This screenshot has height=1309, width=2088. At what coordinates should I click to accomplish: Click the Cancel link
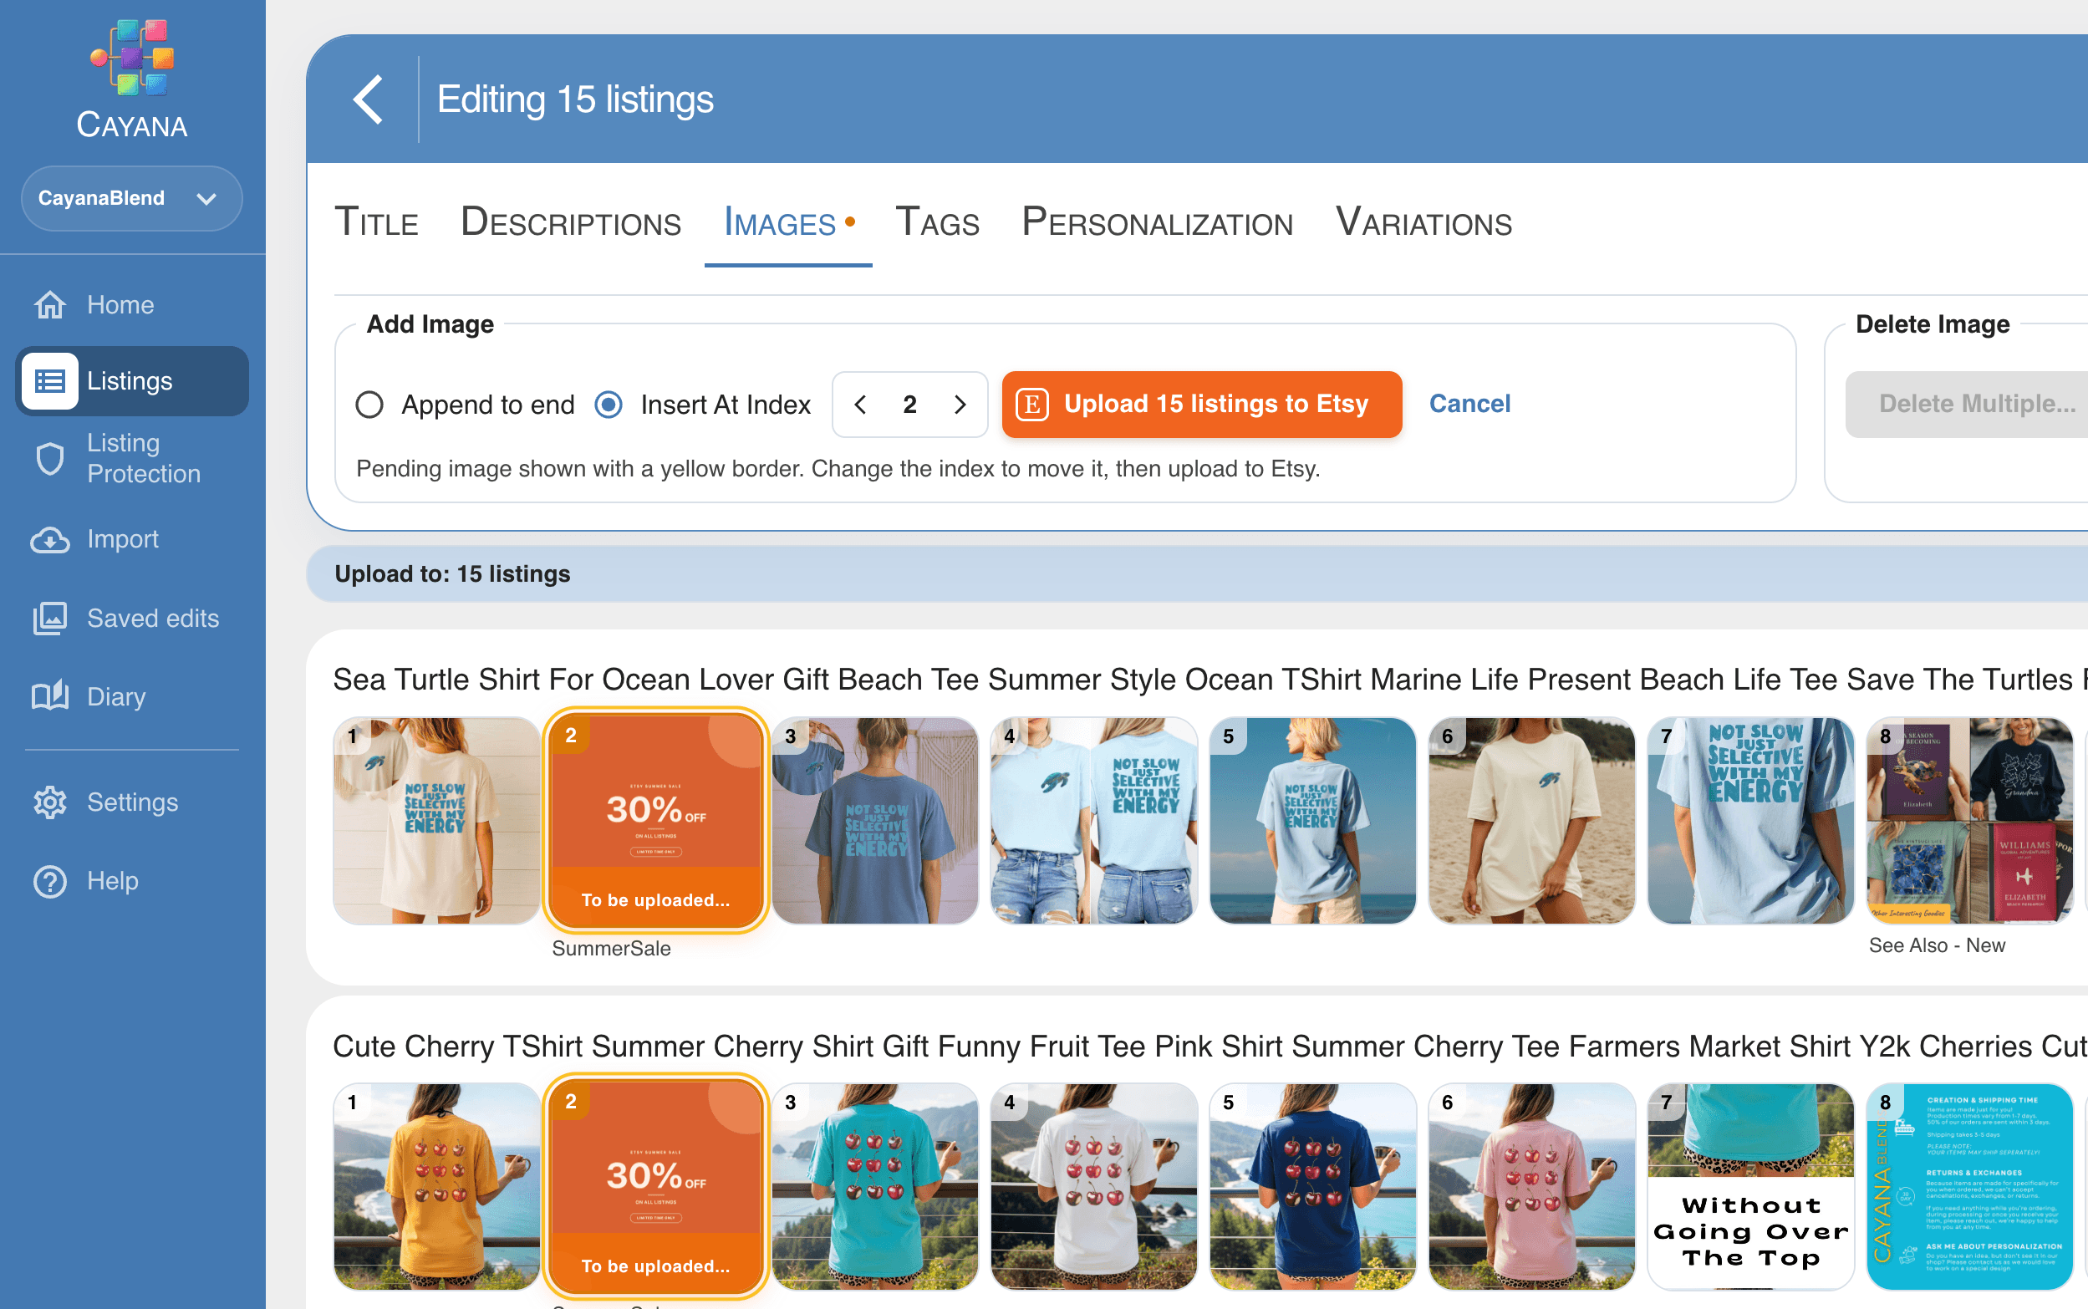1469,405
